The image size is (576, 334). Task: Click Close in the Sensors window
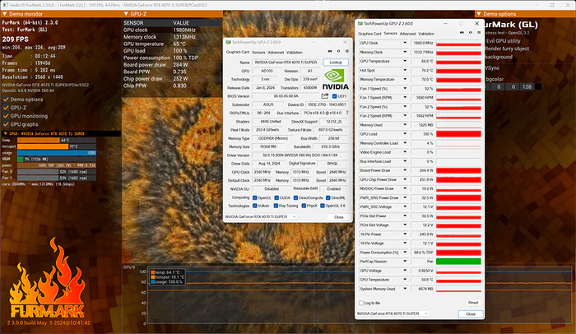tap(471, 314)
